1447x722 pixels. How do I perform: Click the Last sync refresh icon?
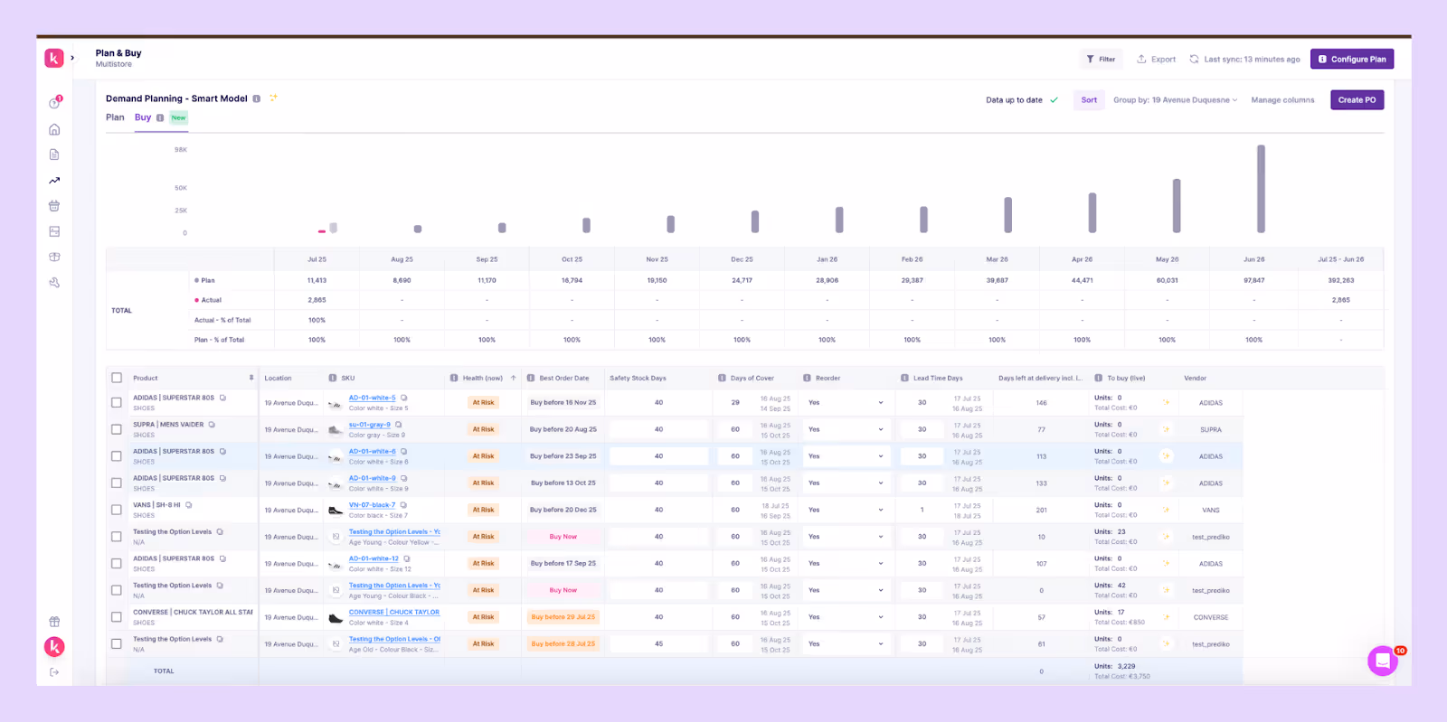click(1194, 59)
